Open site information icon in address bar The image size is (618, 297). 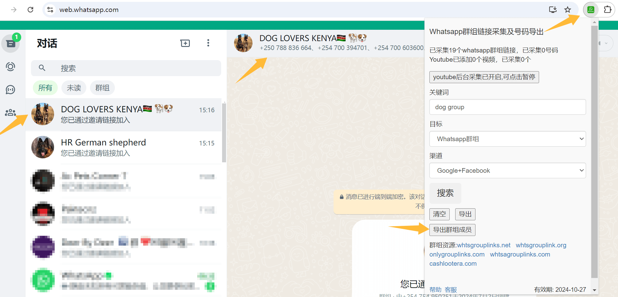50,10
